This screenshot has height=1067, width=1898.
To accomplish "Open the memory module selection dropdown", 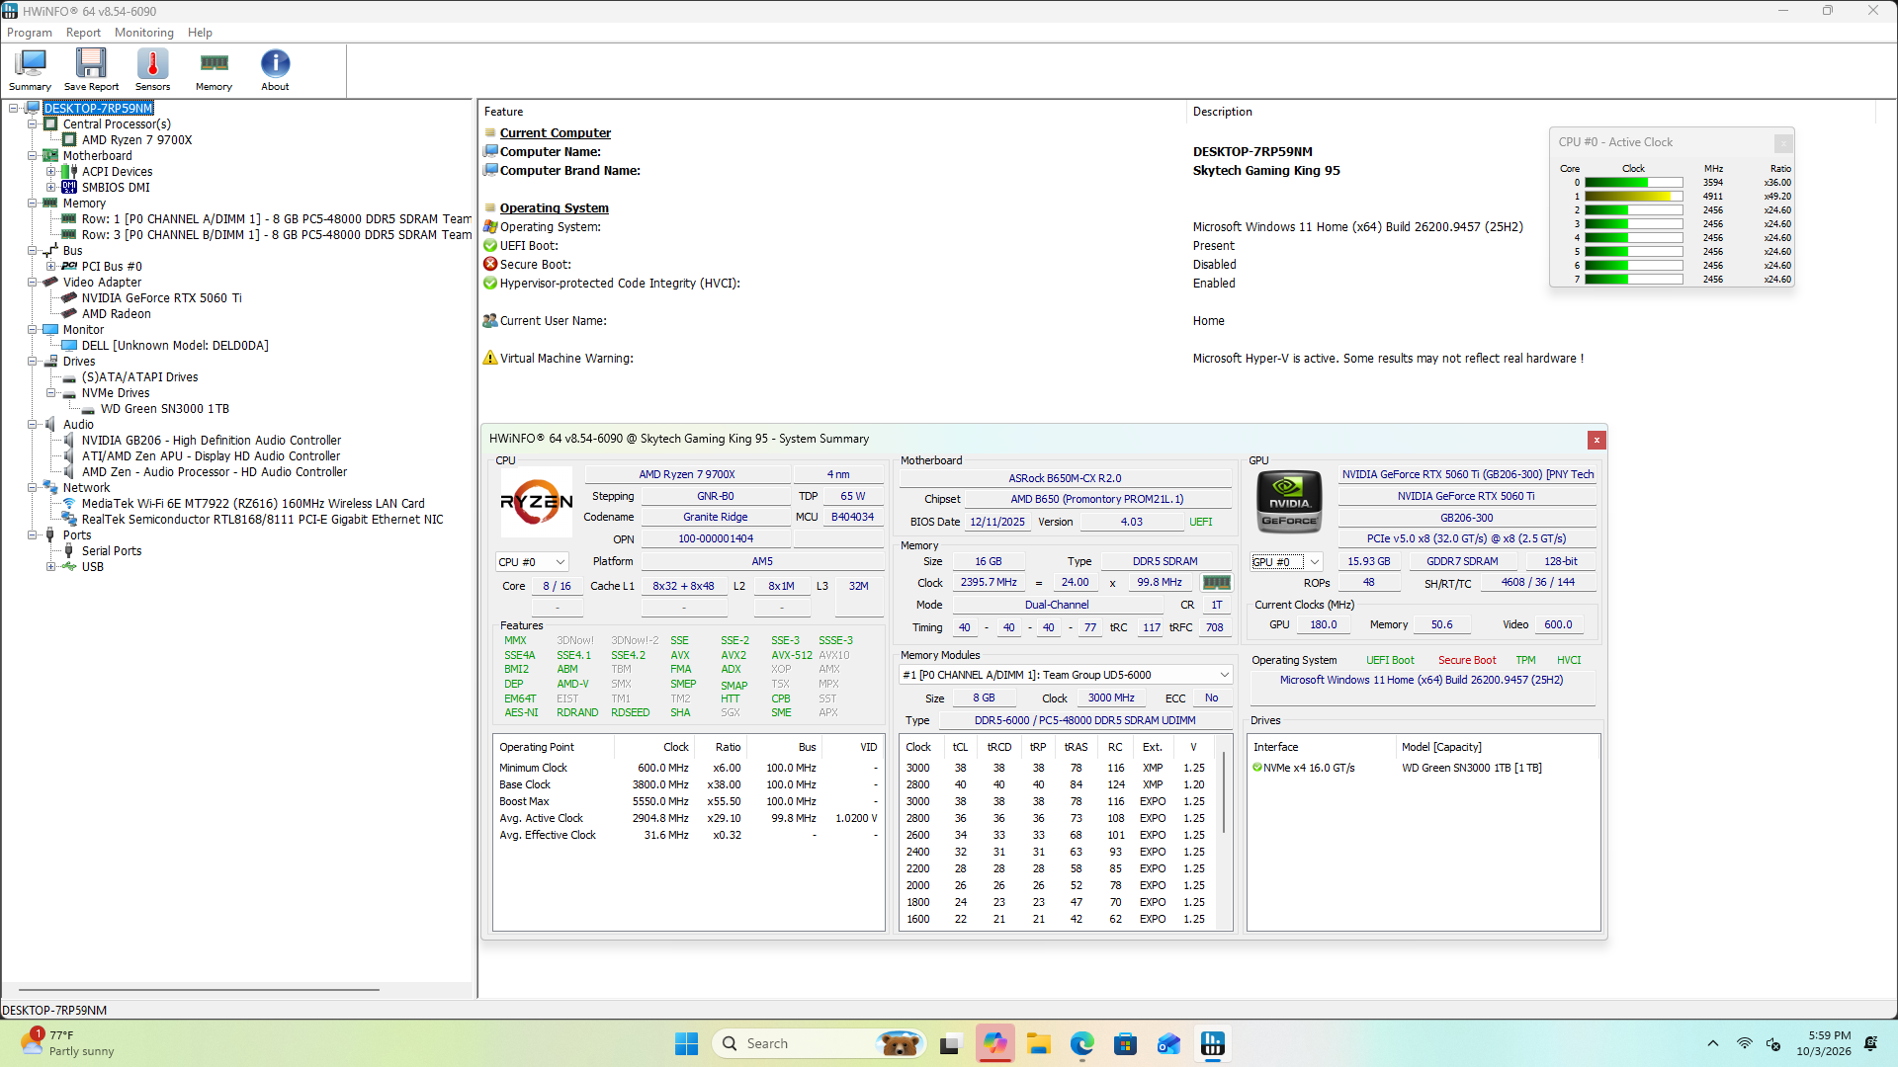I will pyautogui.click(x=1066, y=675).
